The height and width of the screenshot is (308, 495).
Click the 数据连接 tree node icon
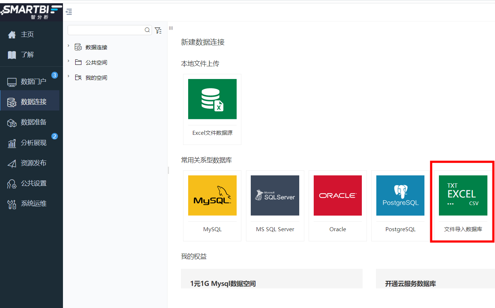click(78, 47)
